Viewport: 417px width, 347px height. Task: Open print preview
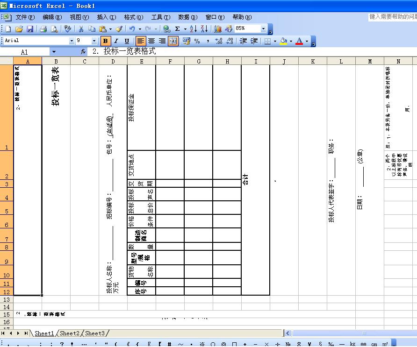pos(54,28)
